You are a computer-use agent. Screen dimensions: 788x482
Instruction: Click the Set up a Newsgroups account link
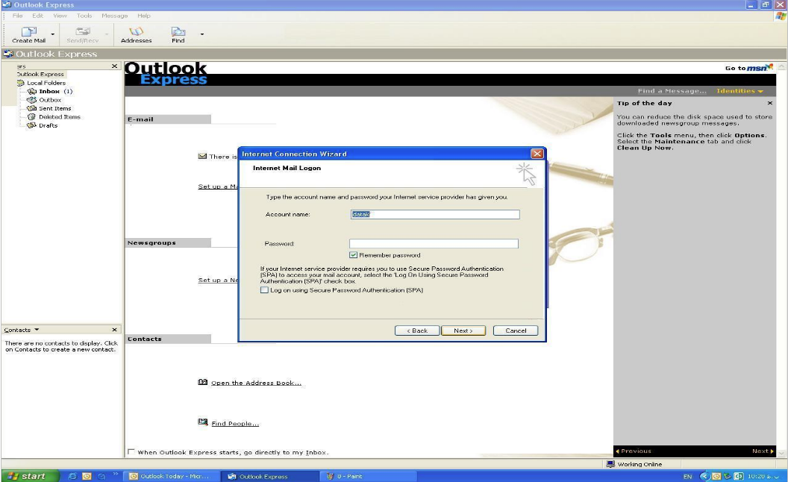[x=218, y=280]
